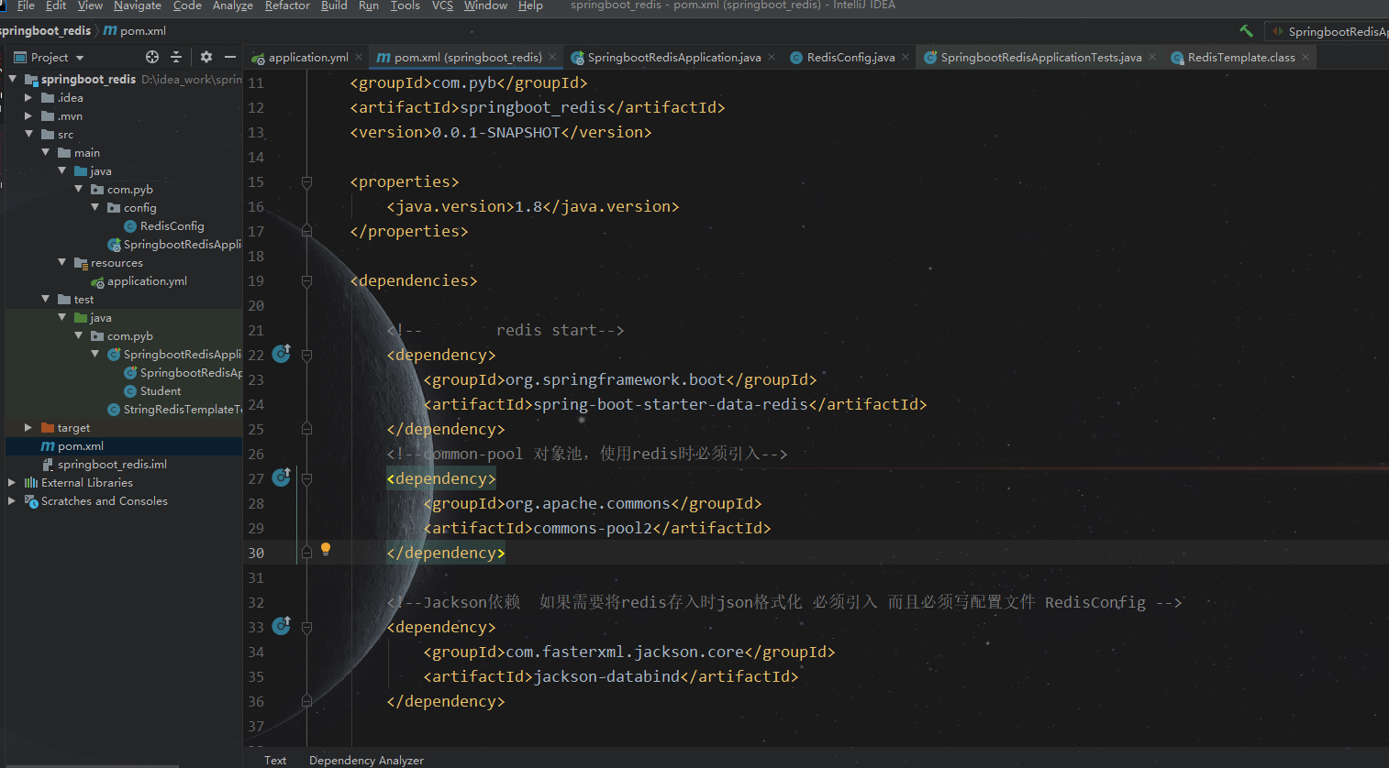Click springboot_redis in the breadcrumb

(x=44, y=31)
